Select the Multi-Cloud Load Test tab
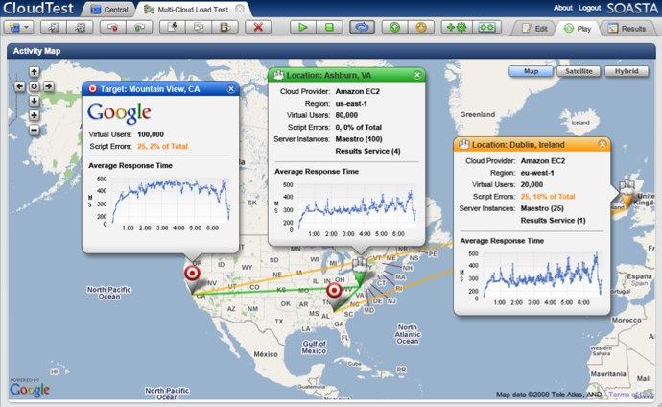662x407 pixels. click(193, 10)
